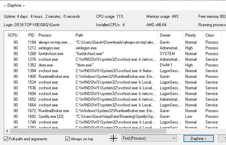Screen dimensions: 226x145
Task: Sort by PID column header
Action: click(31, 35)
